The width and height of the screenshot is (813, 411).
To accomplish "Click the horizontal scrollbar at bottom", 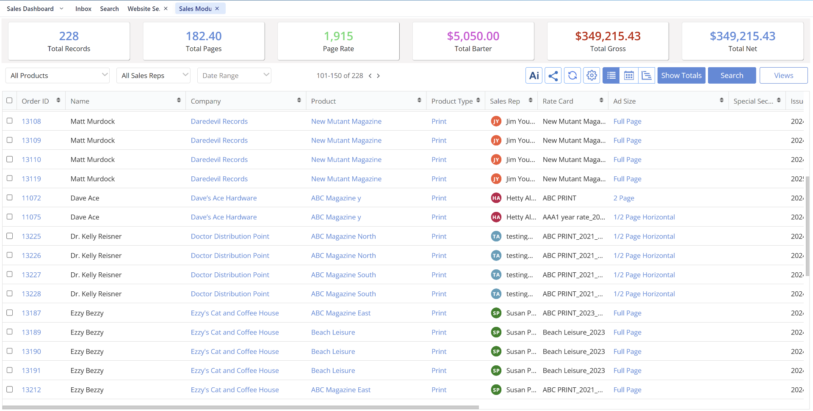I will click(x=241, y=408).
